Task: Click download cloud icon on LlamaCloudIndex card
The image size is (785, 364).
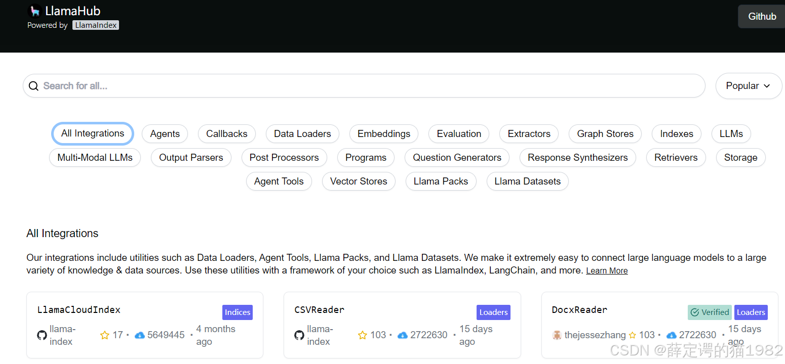Action: coord(140,335)
